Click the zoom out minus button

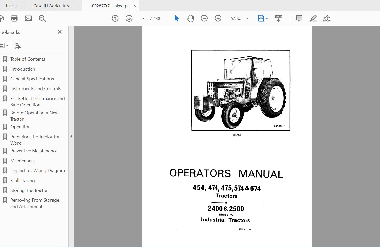point(204,18)
